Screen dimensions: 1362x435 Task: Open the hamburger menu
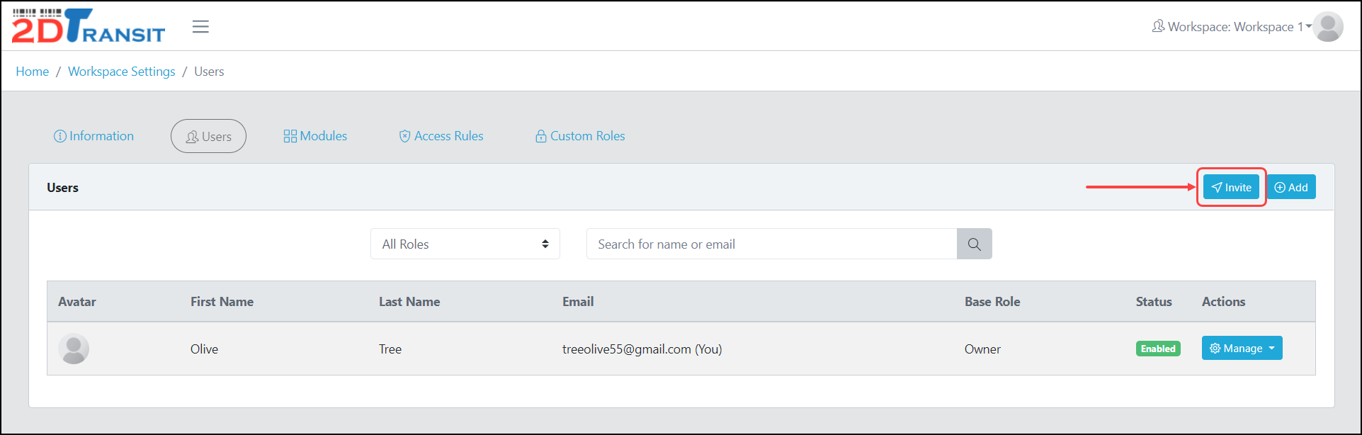point(200,27)
